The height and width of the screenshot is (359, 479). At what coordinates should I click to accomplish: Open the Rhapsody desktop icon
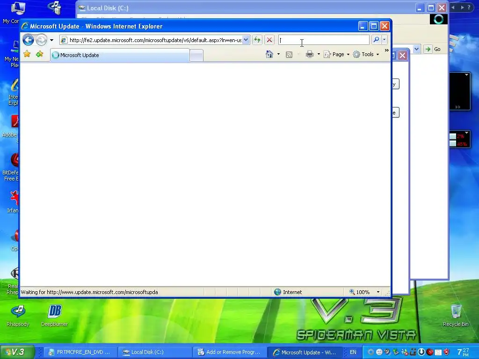tap(18, 316)
